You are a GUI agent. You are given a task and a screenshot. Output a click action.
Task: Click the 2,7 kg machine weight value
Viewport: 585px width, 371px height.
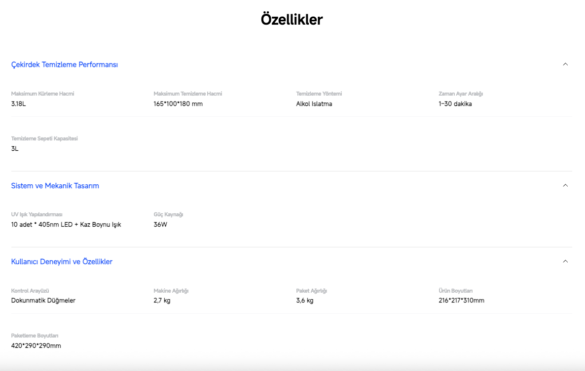[x=162, y=301]
